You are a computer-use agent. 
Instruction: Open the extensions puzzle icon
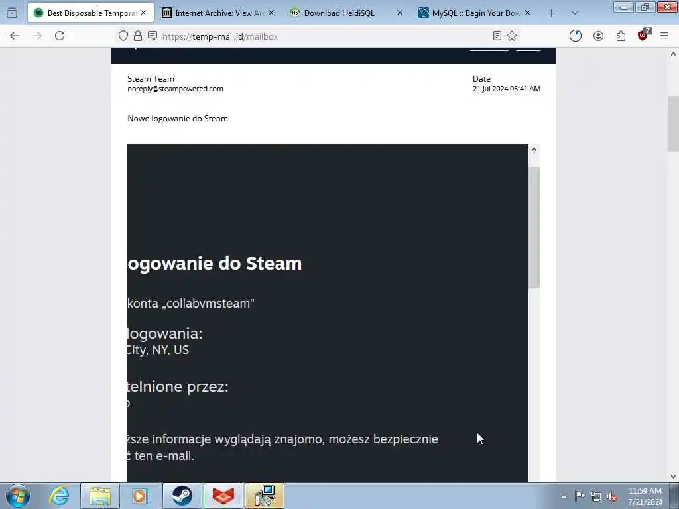click(621, 36)
